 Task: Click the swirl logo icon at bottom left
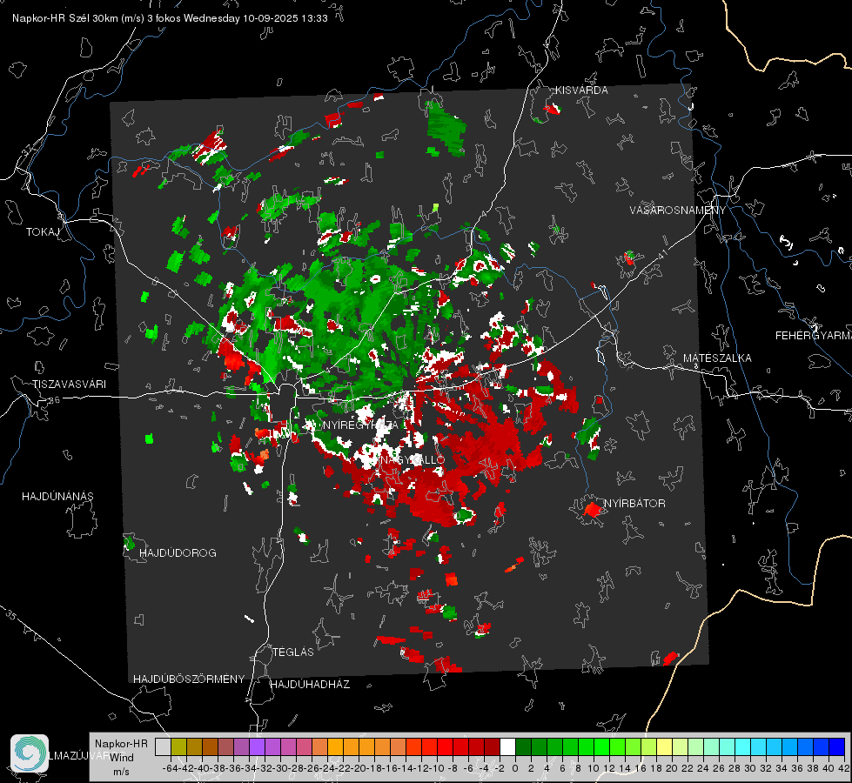30,753
